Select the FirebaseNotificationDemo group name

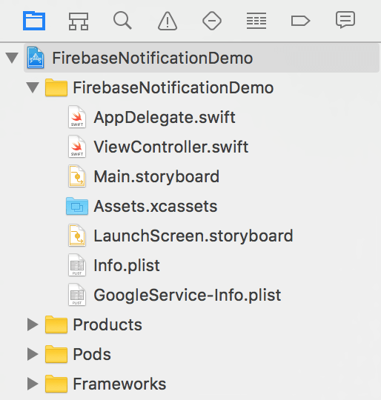pos(173,87)
